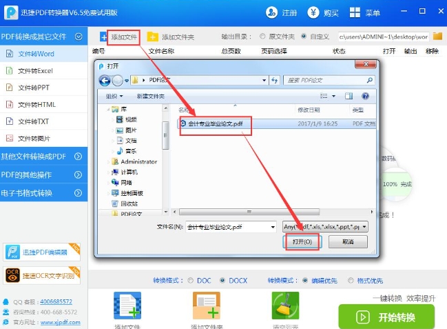The width and height of the screenshot is (447, 329).
Task: Select 文件转图片 in the sidebar
Action: point(43,139)
